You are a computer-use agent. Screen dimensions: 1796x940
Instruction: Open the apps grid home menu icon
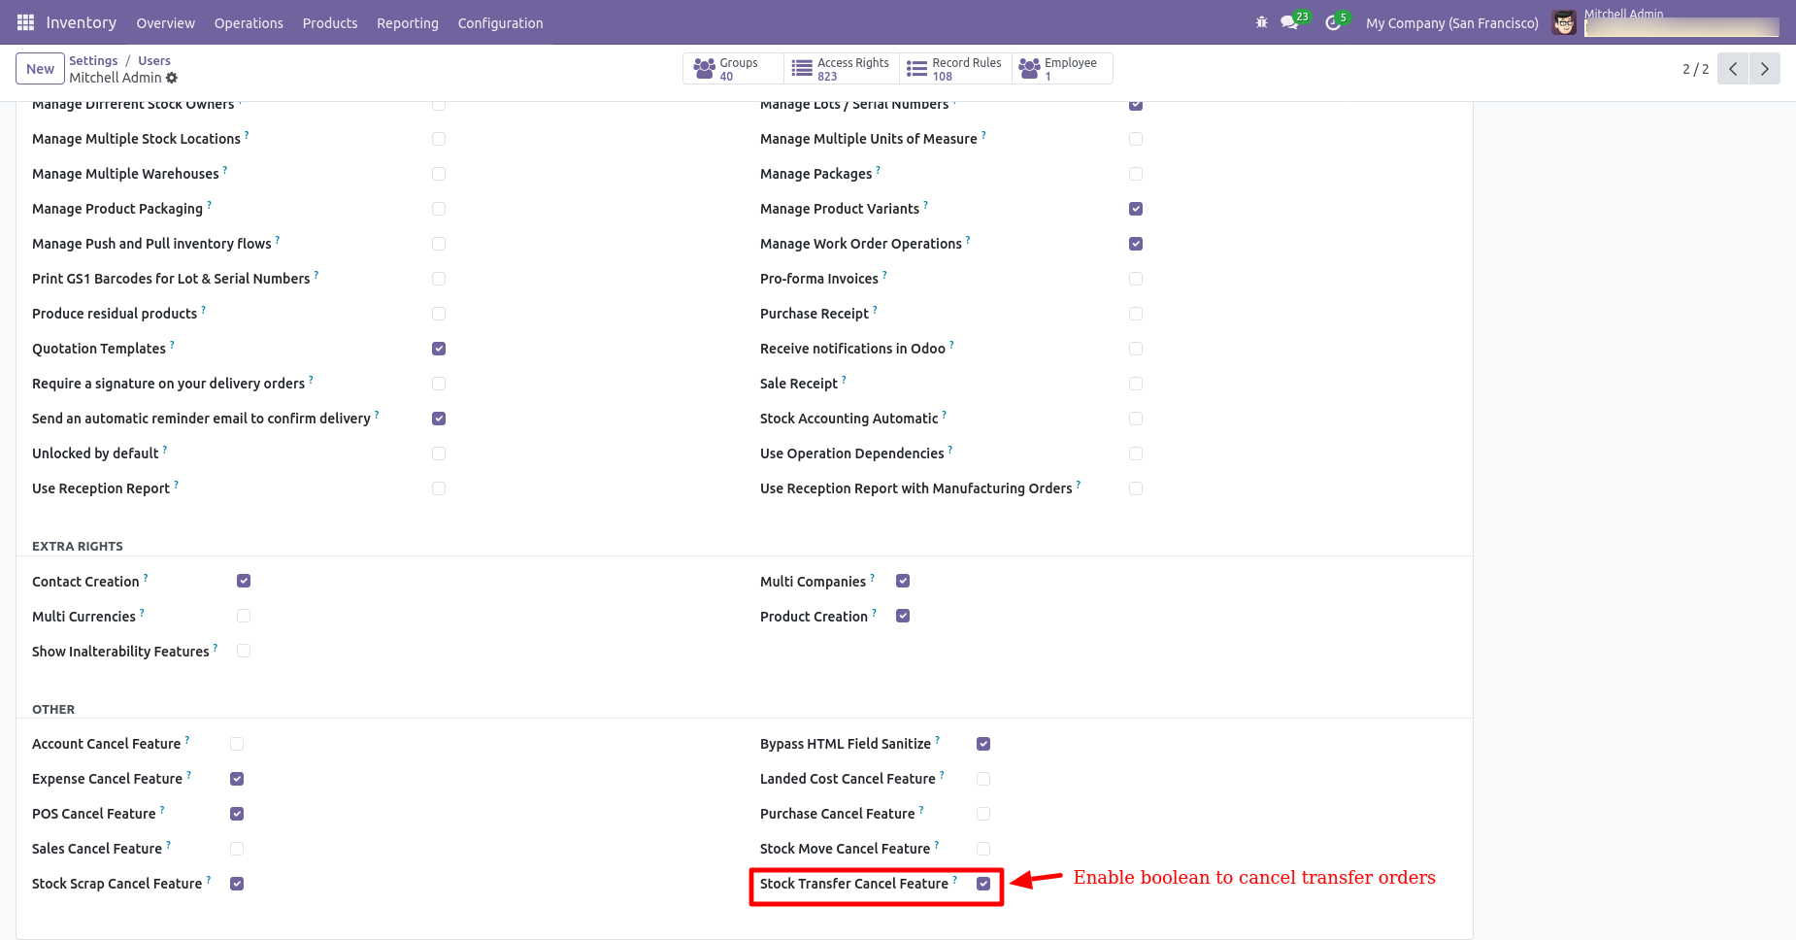(26, 22)
